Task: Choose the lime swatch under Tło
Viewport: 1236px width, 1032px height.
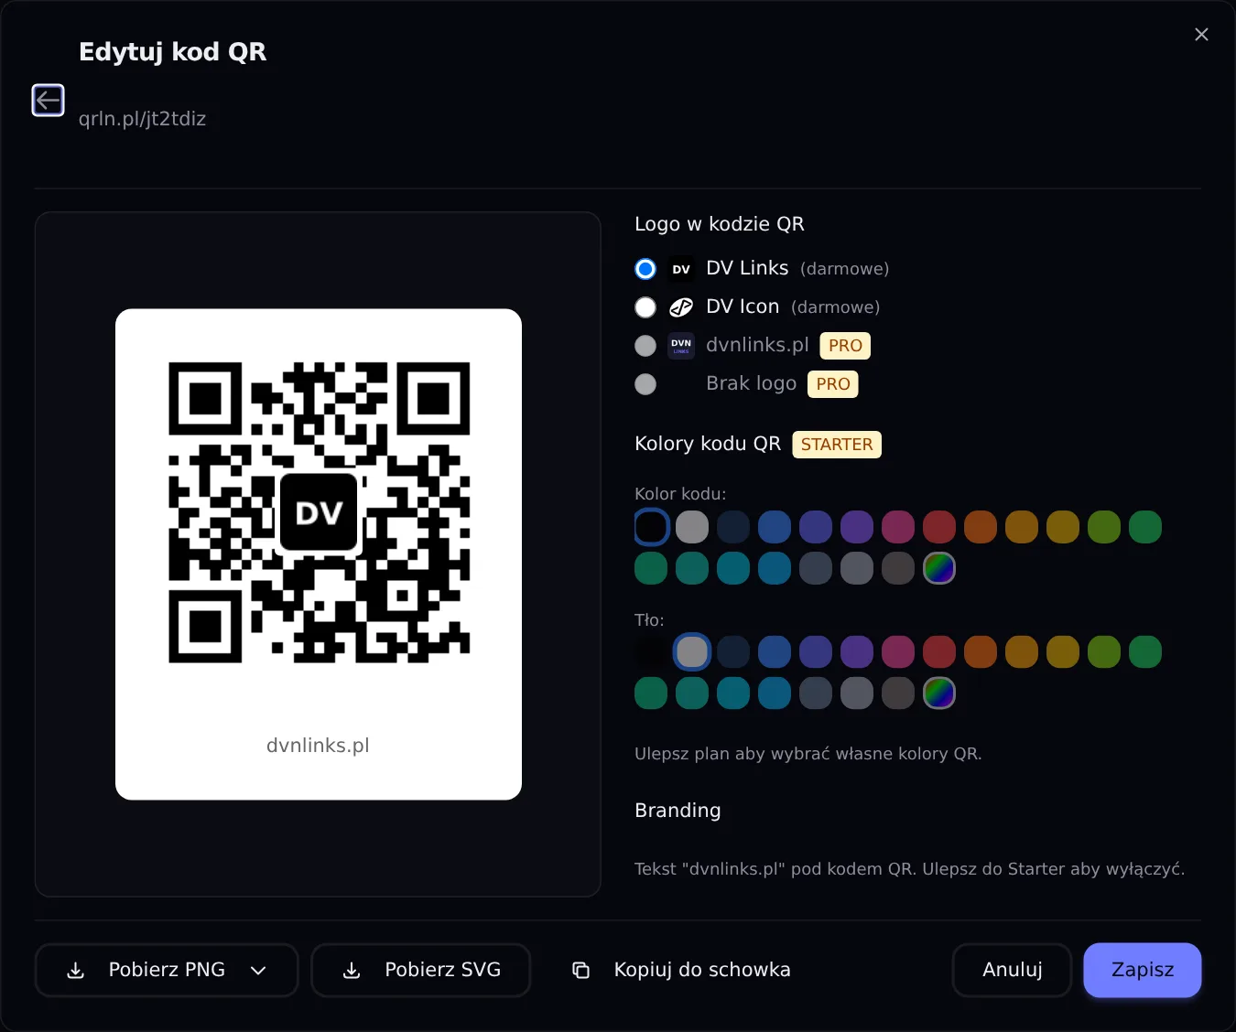Action: click(x=1104, y=652)
